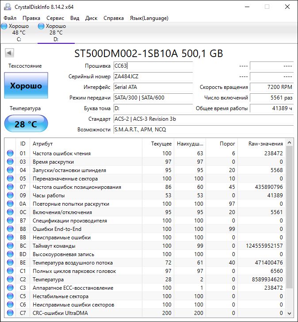The width and height of the screenshot is (298, 322).
Task: Select drive D: status icon at 28 °C
Action: (41, 27)
